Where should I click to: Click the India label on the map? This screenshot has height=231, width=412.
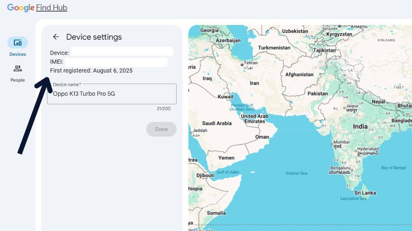pyautogui.click(x=360, y=126)
